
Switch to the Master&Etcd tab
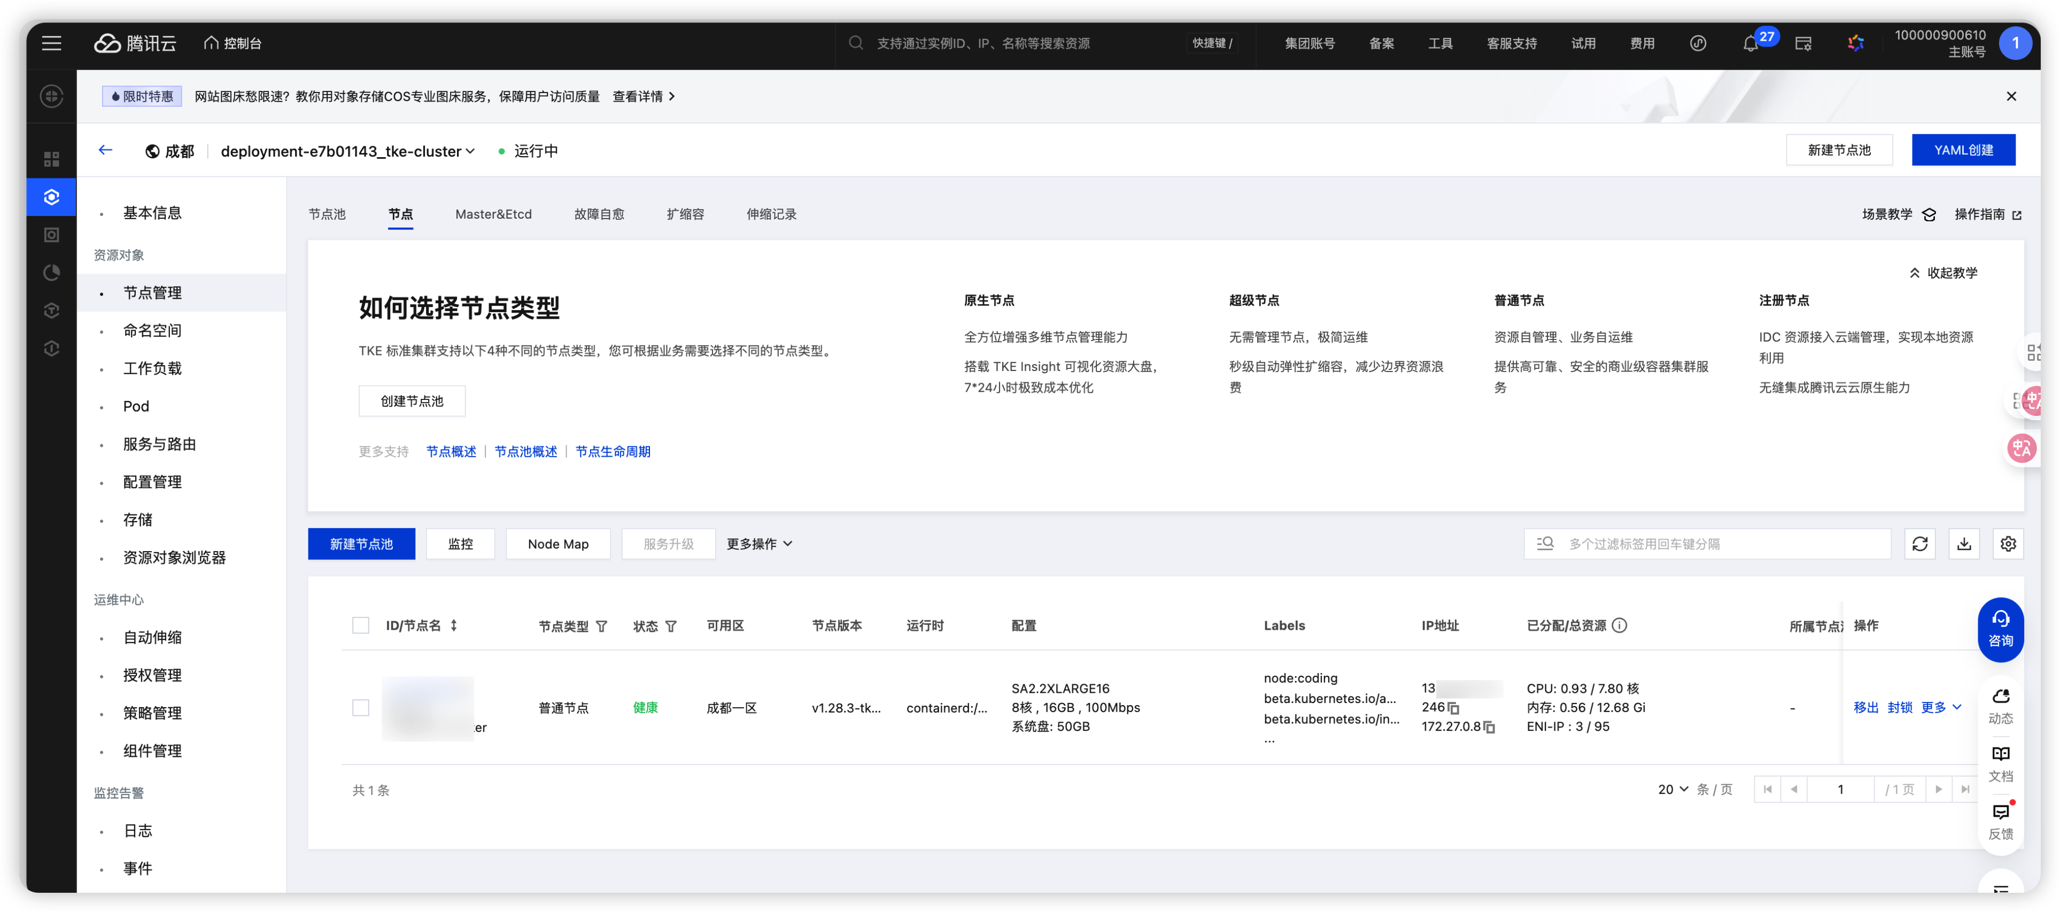pos(493,214)
